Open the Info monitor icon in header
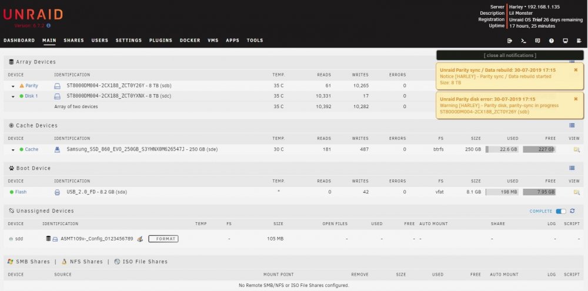The height and width of the screenshot is (291, 588). (565, 41)
